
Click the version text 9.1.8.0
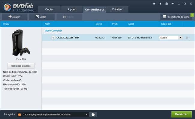click(24, 11)
